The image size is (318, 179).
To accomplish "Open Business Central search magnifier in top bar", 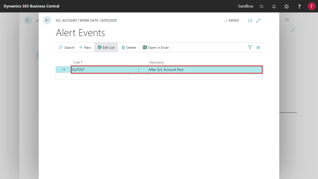I will pyautogui.click(x=261, y=6).
